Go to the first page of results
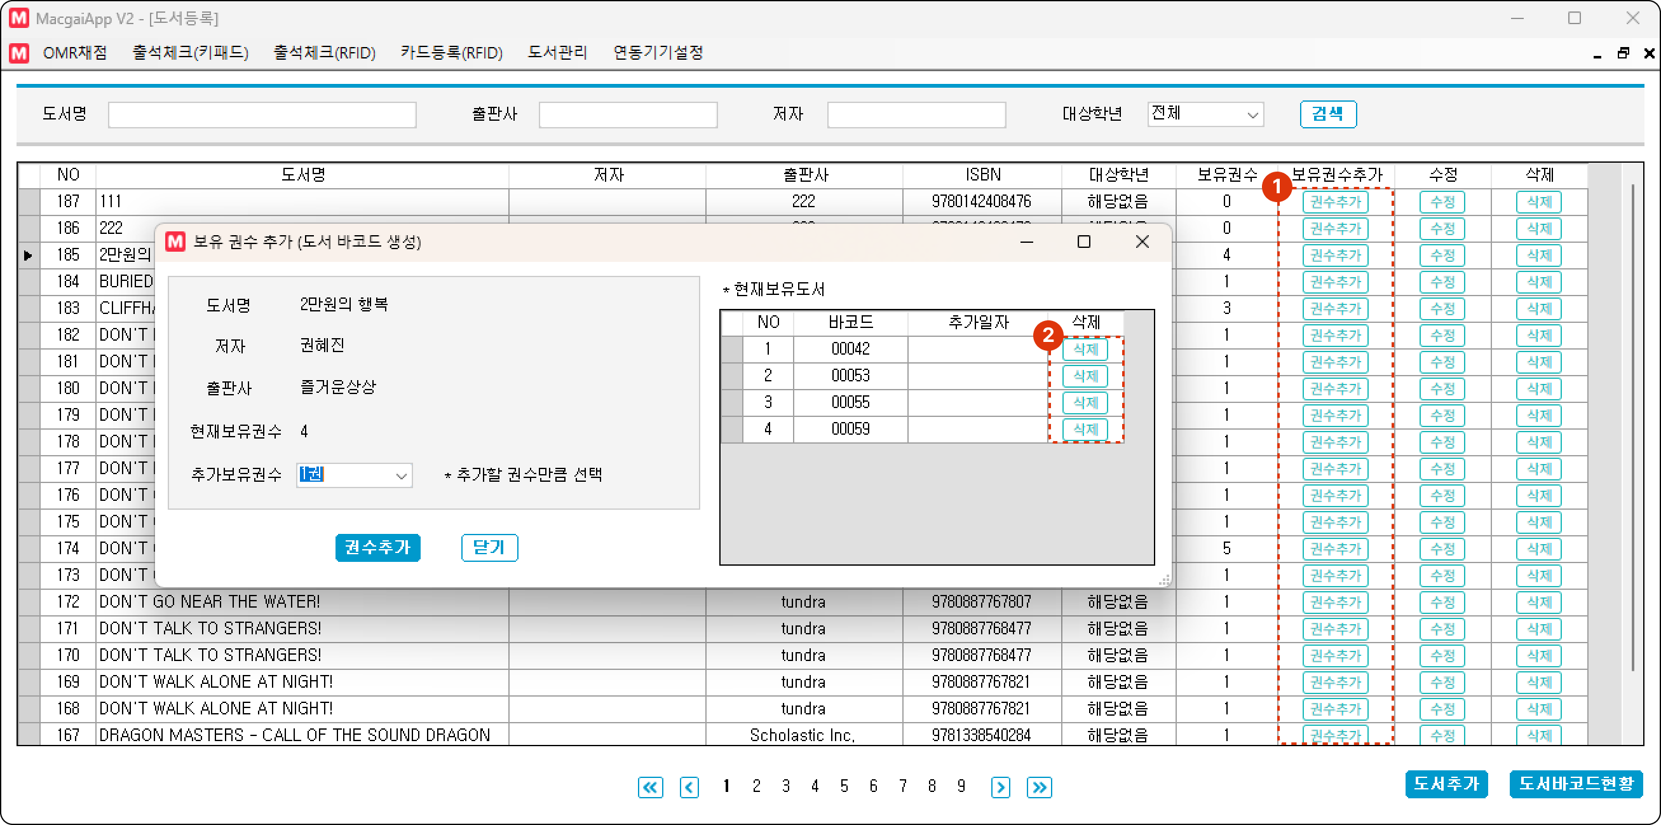Image resolution: width=1661 pixels, height=825 pixels. 650,787
